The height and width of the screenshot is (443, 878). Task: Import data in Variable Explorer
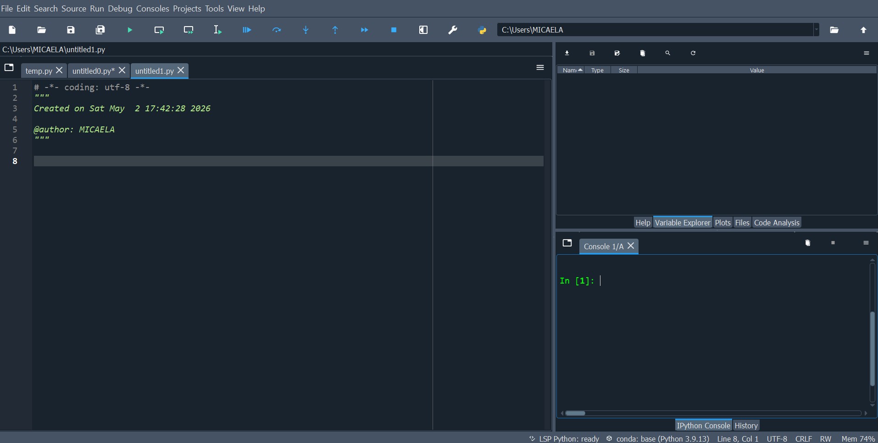567,53
